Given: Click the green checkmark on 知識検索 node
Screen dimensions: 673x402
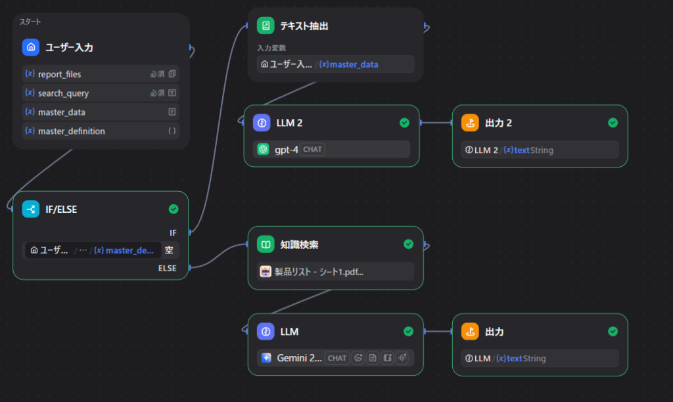Looking at the screenshot, I should point(408,244).
